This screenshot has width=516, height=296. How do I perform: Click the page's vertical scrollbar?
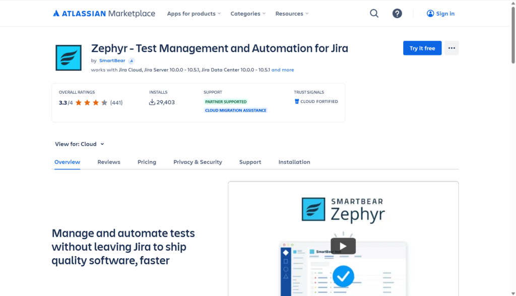click(512, 151)
